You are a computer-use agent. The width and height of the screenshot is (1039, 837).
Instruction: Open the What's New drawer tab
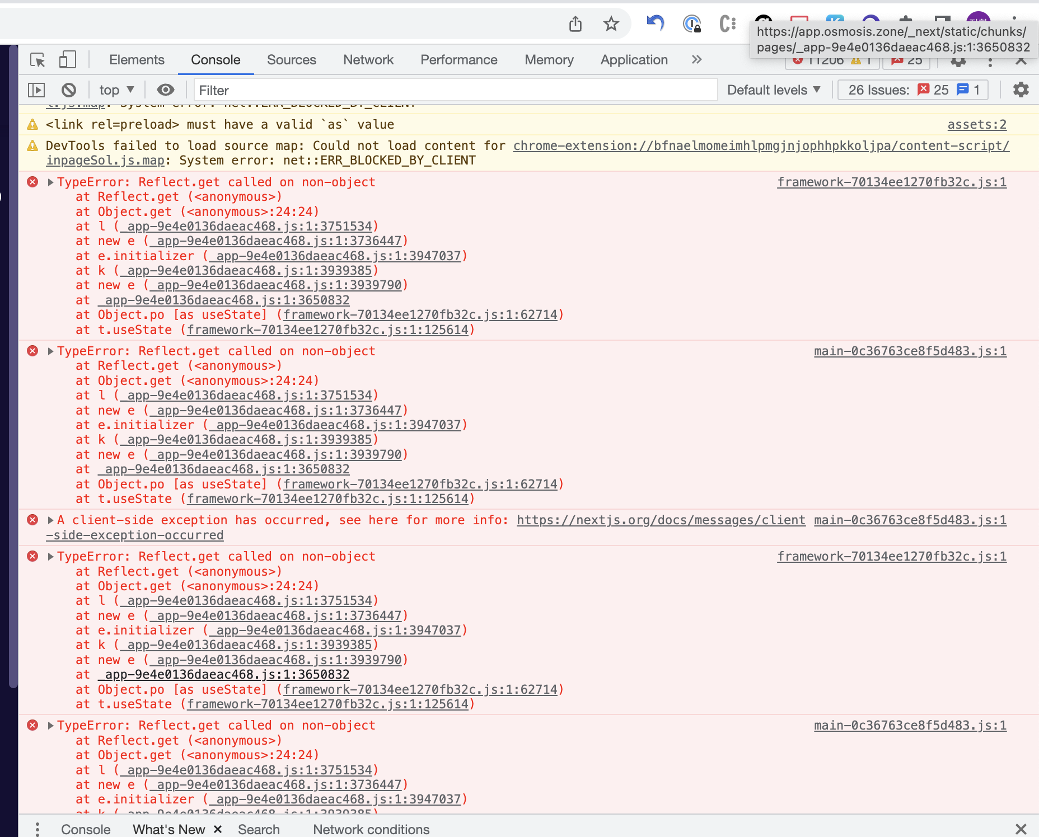coord(169,829)
